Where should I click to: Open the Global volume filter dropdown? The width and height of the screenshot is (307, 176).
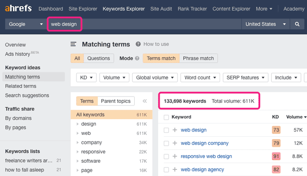[154, 78]
